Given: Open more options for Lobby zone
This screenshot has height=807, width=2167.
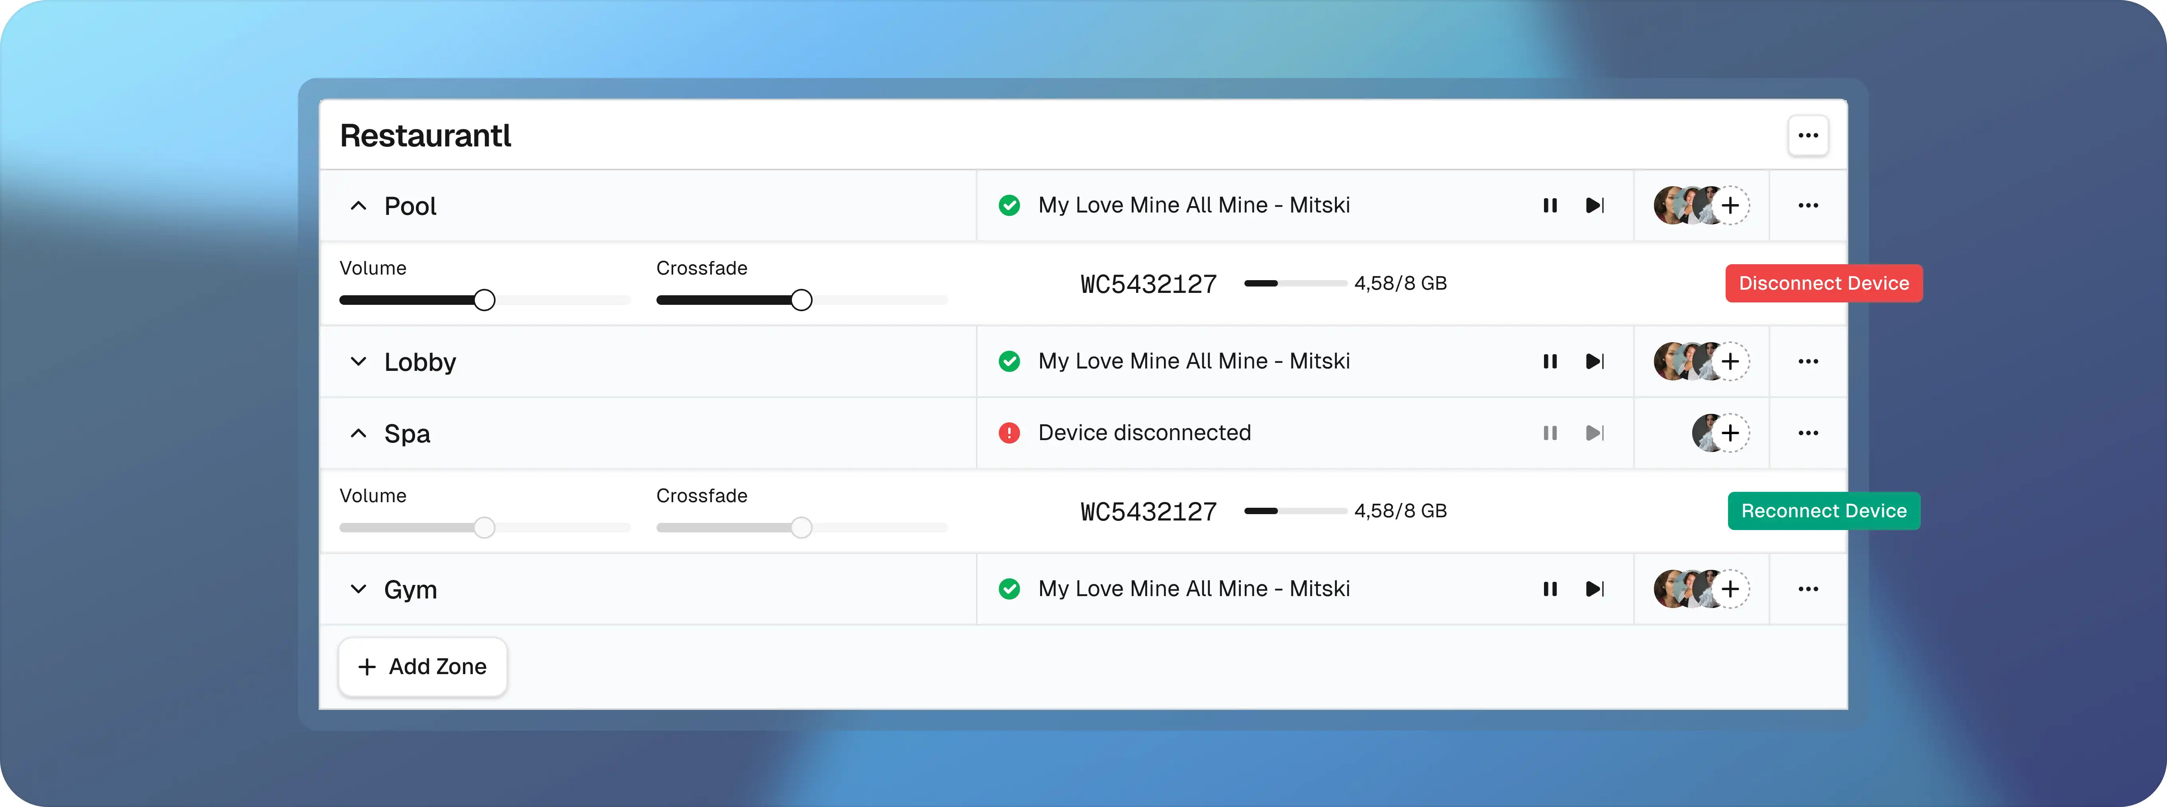Looking at the screenshot, I should point(1808,361).
